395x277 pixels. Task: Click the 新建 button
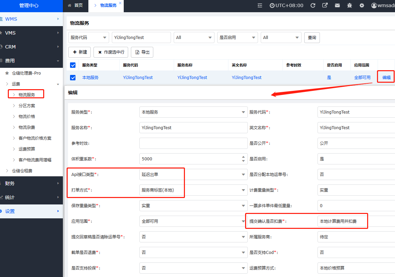point(80,52)
